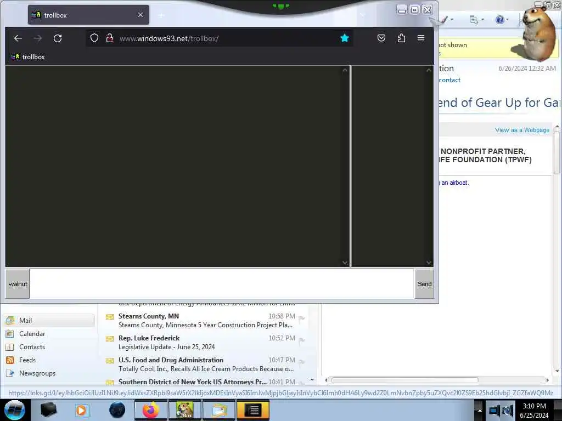This screenshot has width=562, height=421.
Task: Open the dark globe taskbar icon
Action: click(x=117, y=410)
